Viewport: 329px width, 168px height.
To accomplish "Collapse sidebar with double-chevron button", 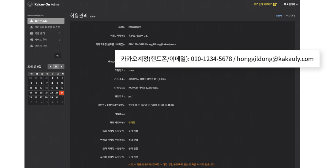I will 58,55.
